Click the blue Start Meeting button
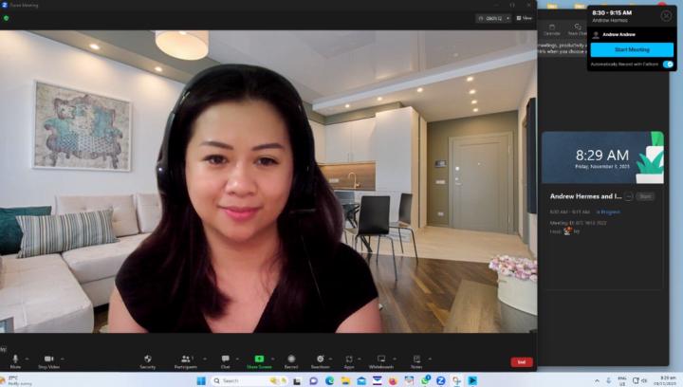683x387 pixels. point(631,49)
